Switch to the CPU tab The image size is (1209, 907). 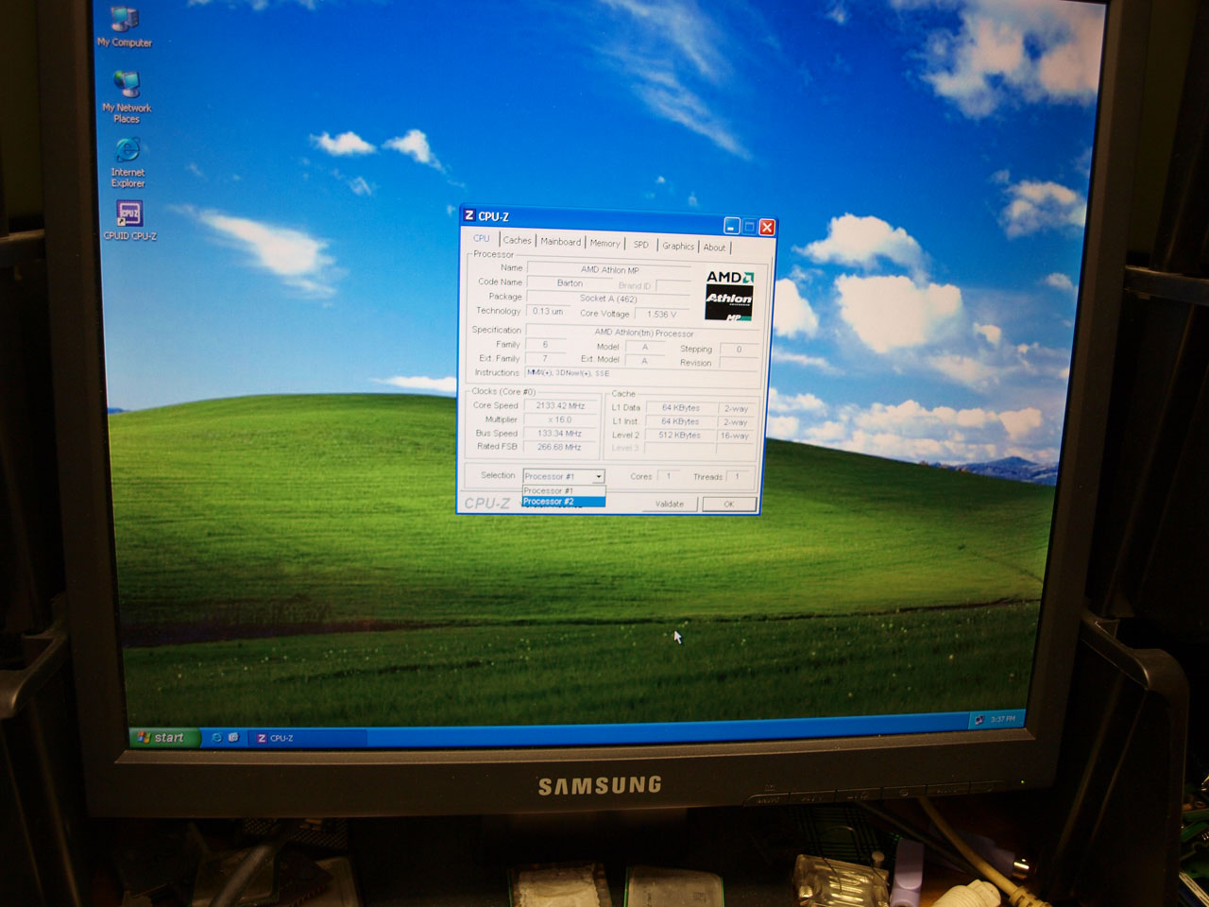(482, 238)
